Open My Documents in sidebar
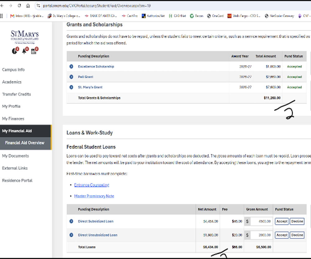 tap(16, 156)
